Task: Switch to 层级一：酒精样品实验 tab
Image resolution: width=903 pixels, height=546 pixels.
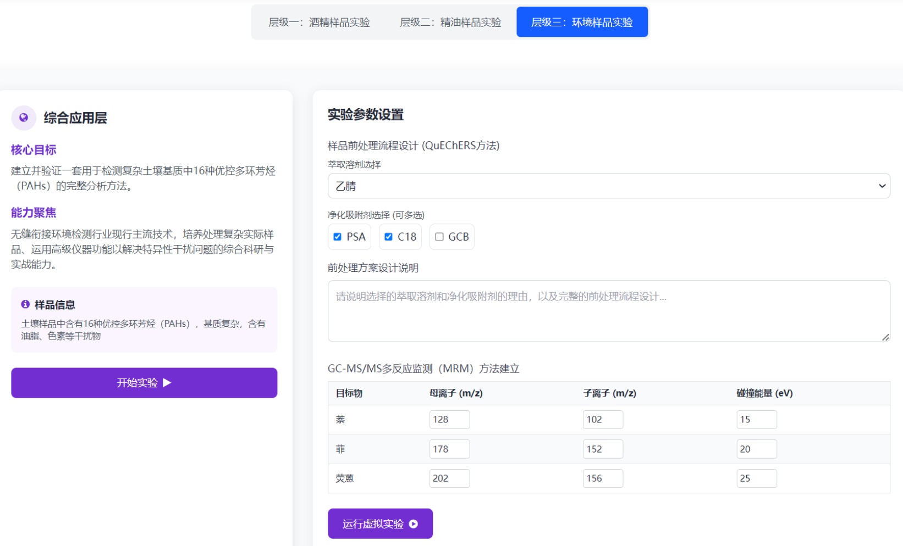Action: (319, 23)
